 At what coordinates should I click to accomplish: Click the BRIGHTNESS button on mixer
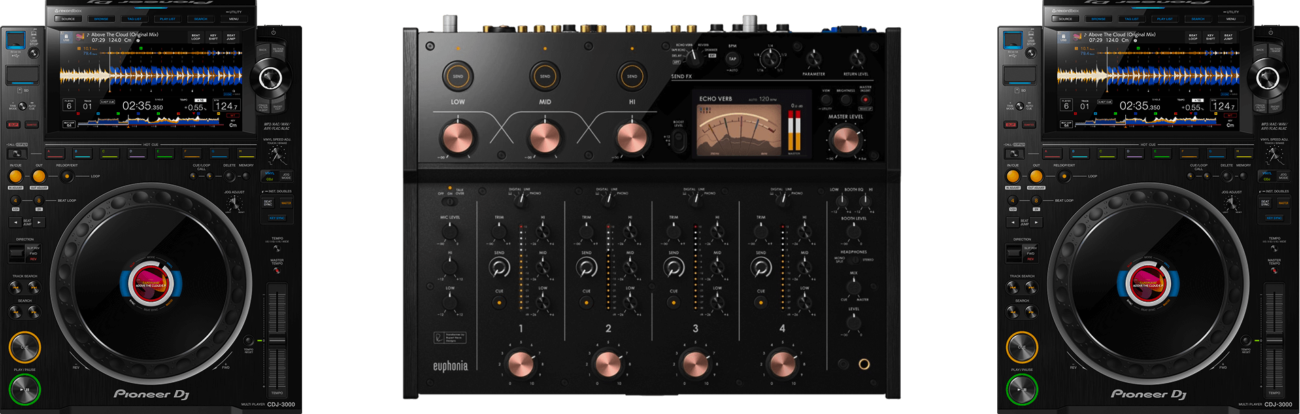[846, 99]
